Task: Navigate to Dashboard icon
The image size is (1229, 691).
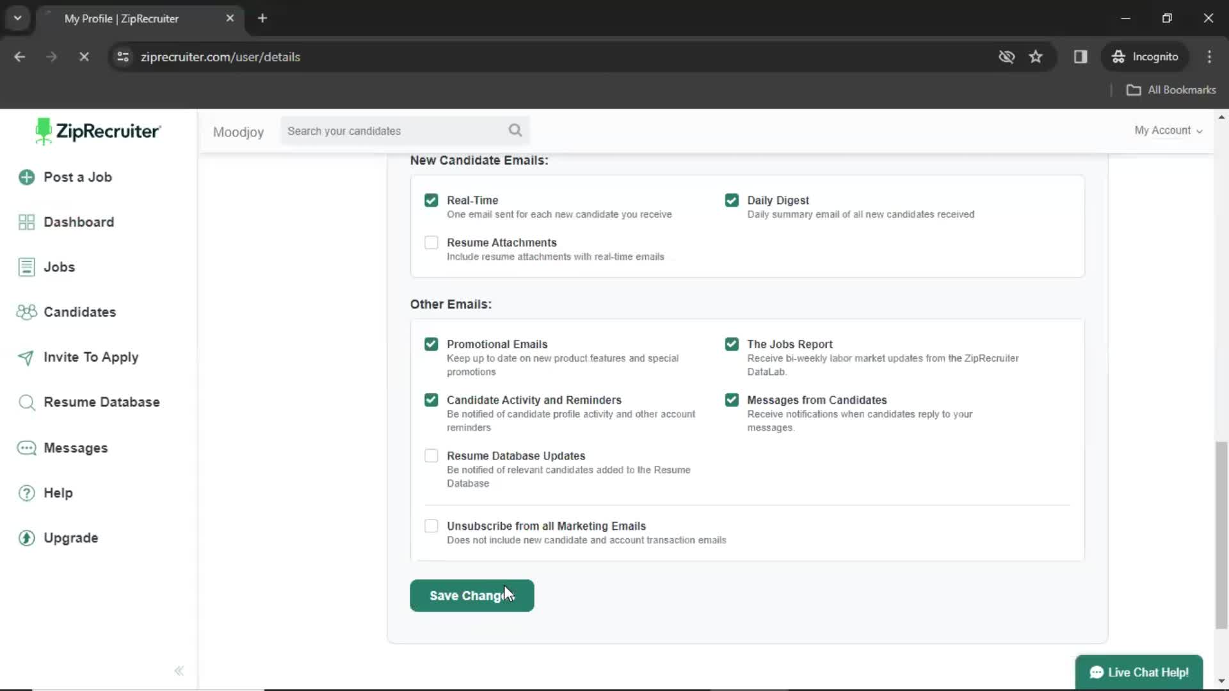Action: click(26, 222)
